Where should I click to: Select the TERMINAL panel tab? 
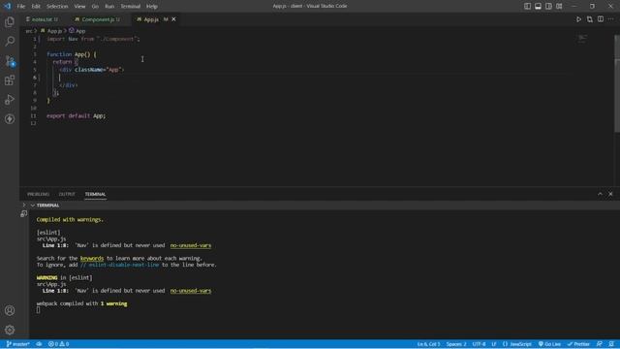(95, 194)
